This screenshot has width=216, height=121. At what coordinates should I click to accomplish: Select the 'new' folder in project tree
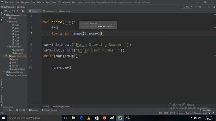12,18
